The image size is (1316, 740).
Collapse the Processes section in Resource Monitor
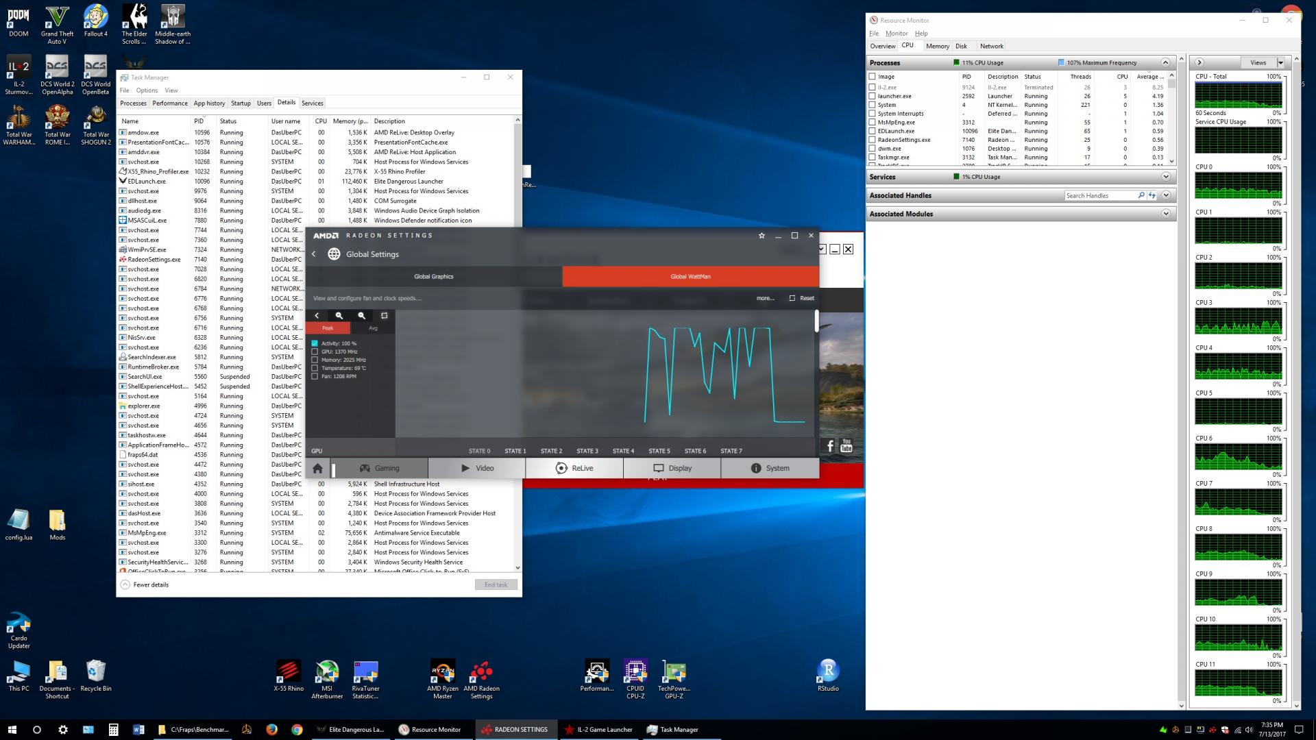(1165, 62)
